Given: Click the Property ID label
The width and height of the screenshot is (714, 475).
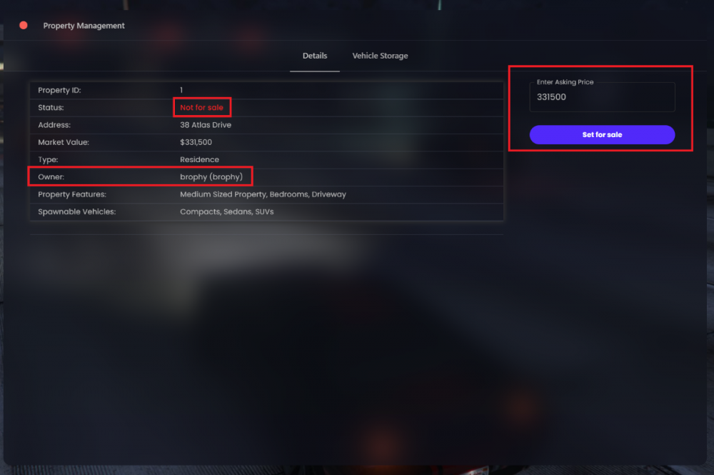Looking at the screenshot, I should point(59,90).
